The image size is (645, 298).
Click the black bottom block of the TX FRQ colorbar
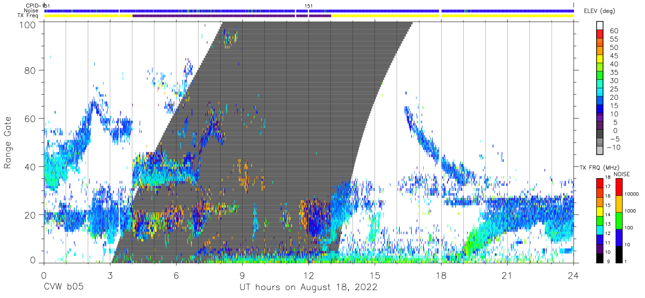click(600, 259)
